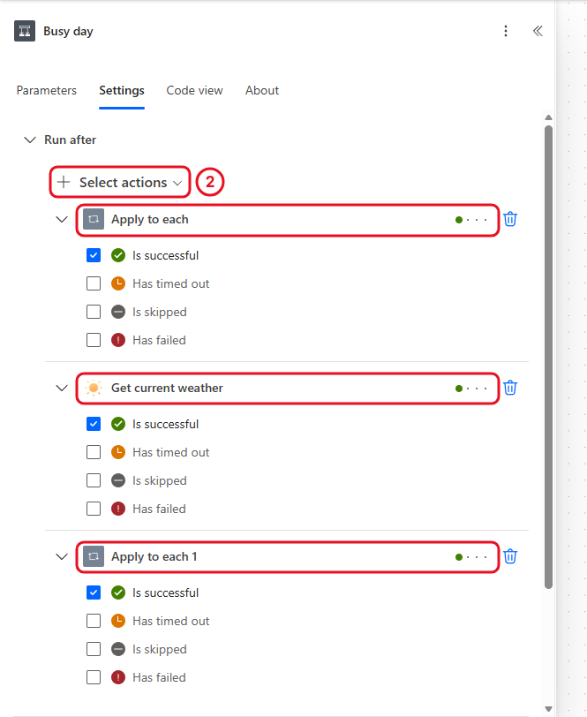This screenshot has width=587, height=717.
Task: Switch to the Parameters tab
Action: [47, 91]
